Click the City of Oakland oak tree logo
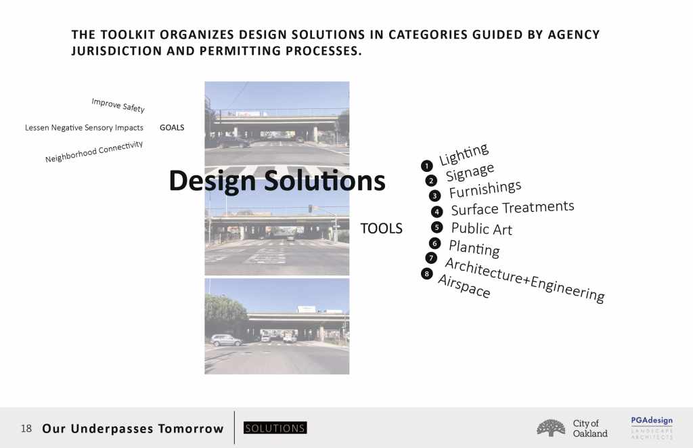 tap(551, 428)
